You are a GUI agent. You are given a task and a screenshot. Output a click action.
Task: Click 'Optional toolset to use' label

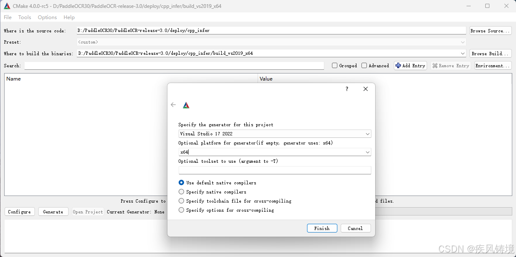pyautogui.click(x=228, y=161)
